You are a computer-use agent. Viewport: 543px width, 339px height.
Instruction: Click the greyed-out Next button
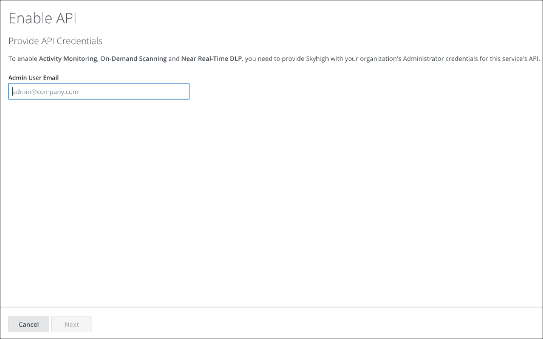click(x=72, y=324)
